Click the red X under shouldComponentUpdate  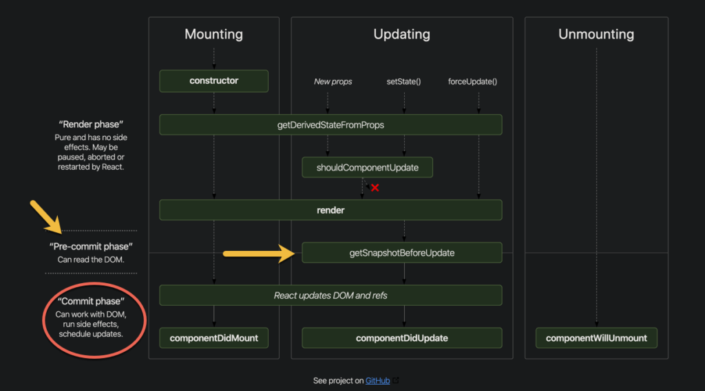pos(375,188)
